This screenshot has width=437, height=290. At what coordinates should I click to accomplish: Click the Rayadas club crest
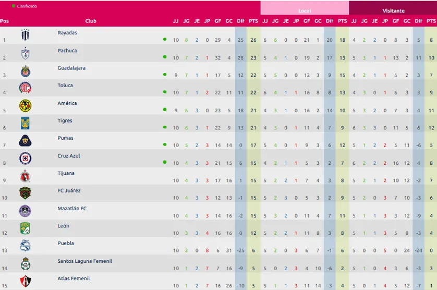coord(25,35)
